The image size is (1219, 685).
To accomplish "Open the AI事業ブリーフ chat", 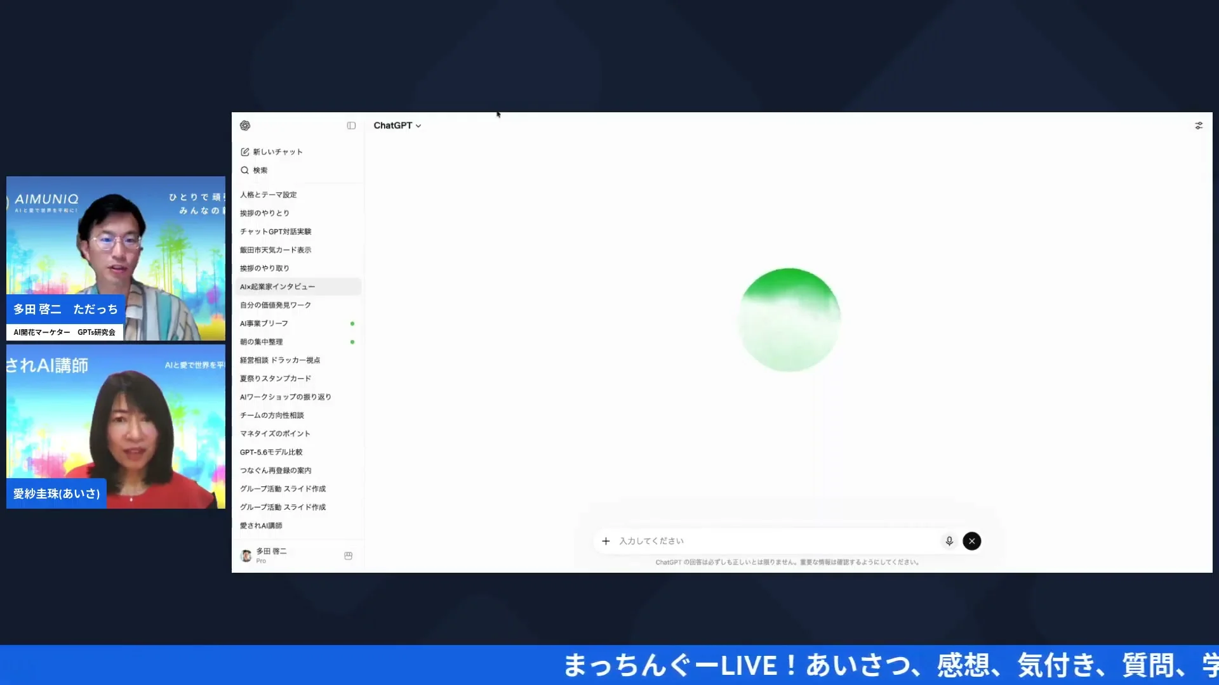I will tap(298, 323).
